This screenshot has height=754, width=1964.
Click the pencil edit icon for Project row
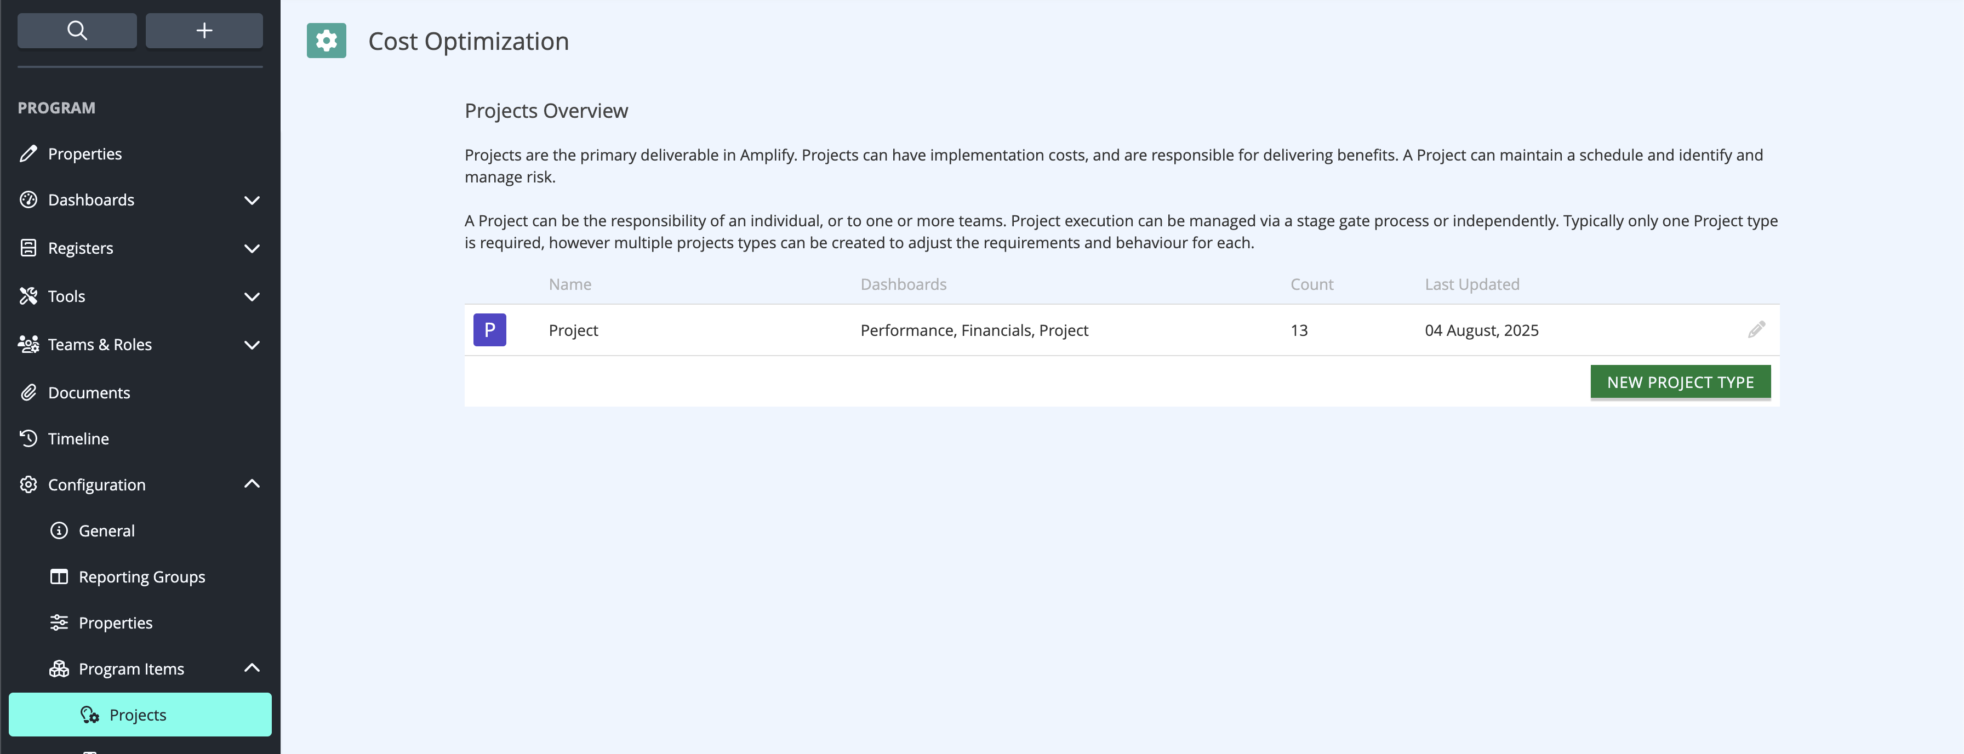[1756, 329]
